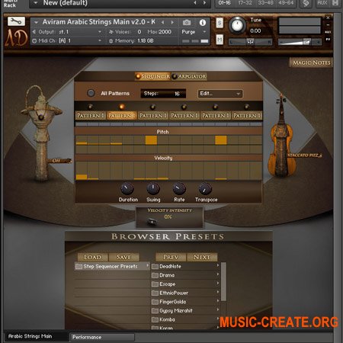The width and height of the screenshot is (343, 343).
Task: Click the Drama folder icon
Action: [155, 275]
